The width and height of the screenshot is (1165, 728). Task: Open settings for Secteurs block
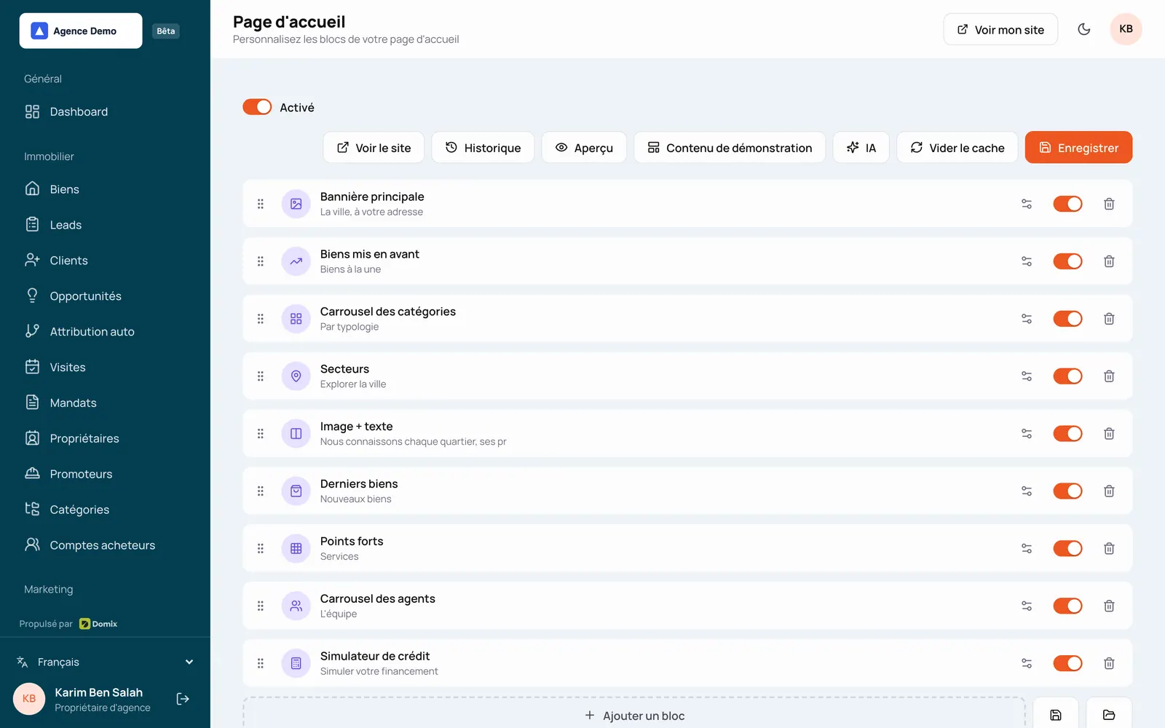pos(1027,376)
